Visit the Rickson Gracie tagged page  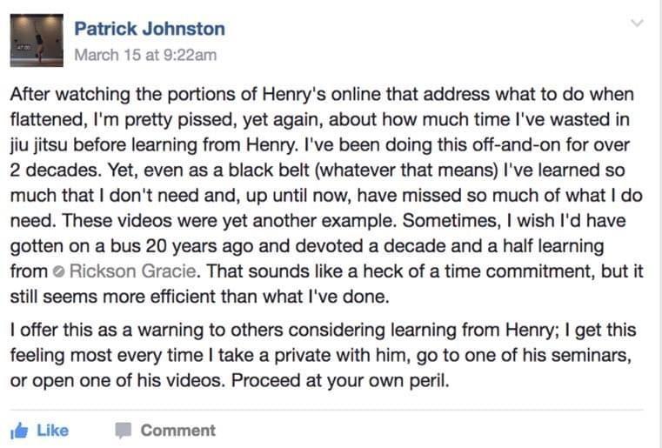pyautogui.click(x=132, y=271)
